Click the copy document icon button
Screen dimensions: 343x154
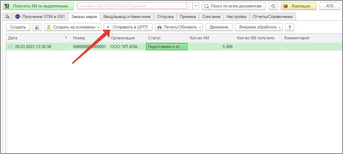[37, 27]
